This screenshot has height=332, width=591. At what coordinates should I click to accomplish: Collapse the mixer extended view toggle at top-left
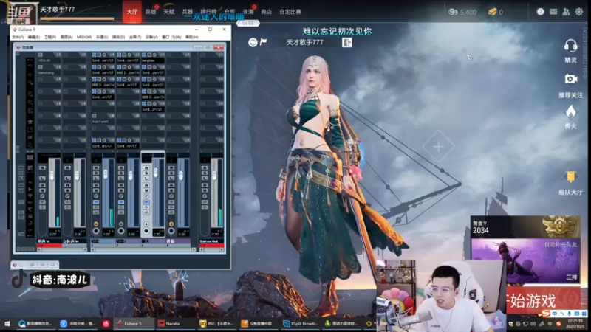click(17, 54)
